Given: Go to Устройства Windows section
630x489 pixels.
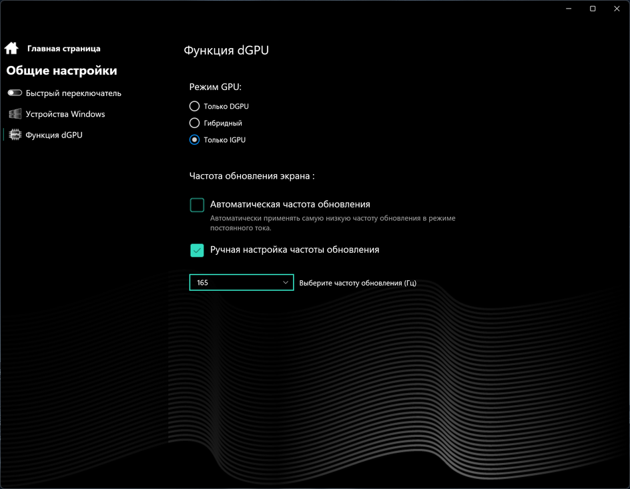Looking at the screenshot, I should [x=65, y=114].
